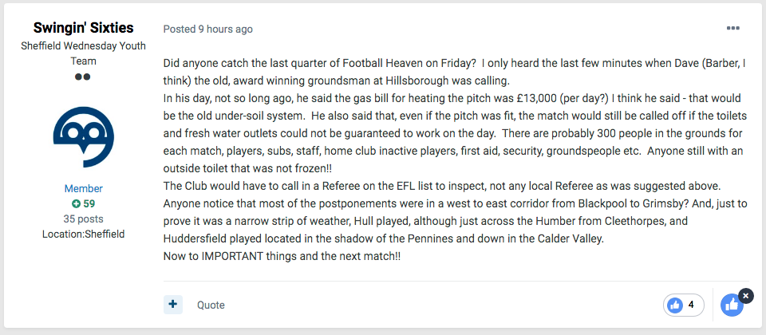View reputation score 59
This screenshot has height=335, width=766.
[89, 203]
